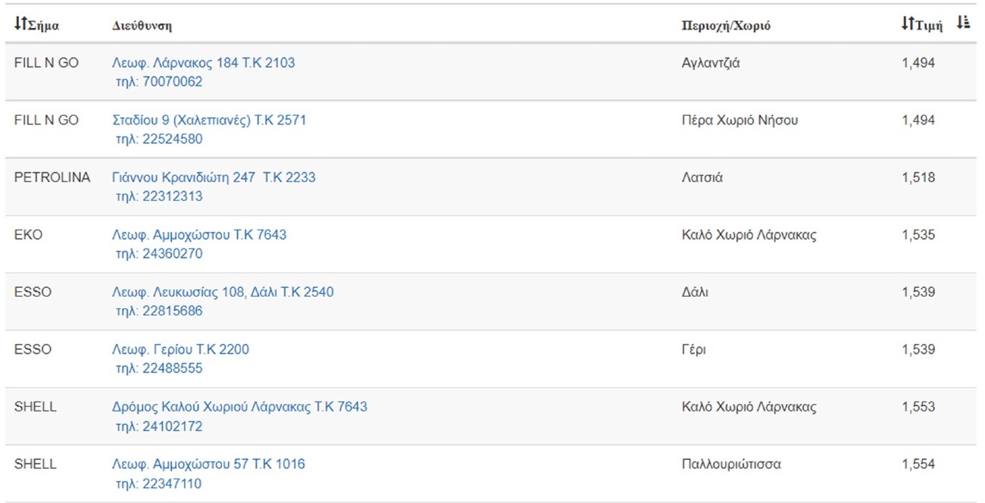Sort table by brand (Σήμα) arrows icon
985x503 pixels.
point(20,24)
